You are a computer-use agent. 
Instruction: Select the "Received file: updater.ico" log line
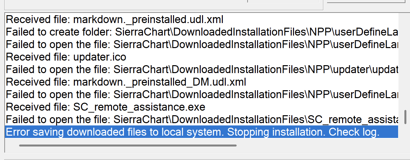pyautogui.click(x=66, y=57)
